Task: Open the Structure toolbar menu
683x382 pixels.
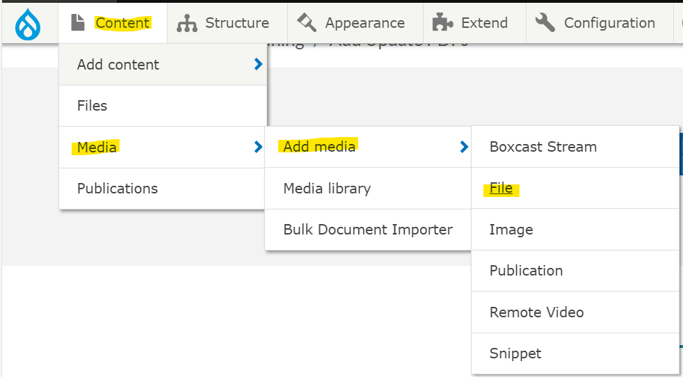Action: 227,23
